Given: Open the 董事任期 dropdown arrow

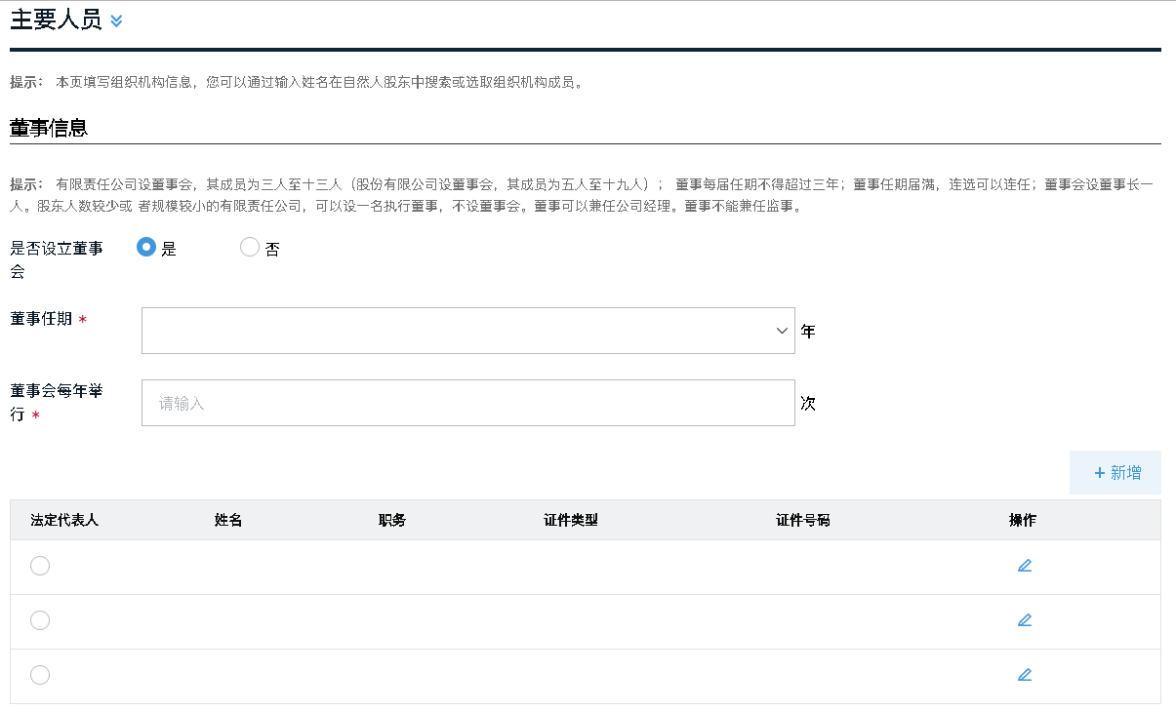Looking at the screenshot, I should click(781, 330).
